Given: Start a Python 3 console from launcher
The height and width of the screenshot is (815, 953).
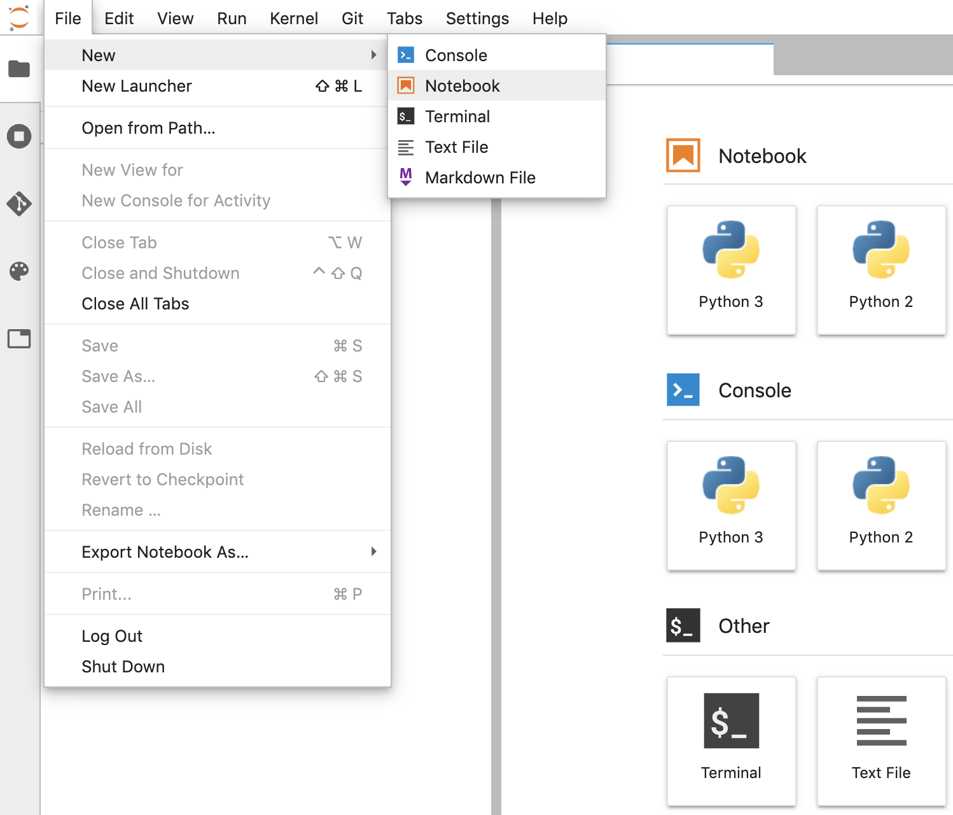Looking at the screenshot, I should [731, 505].
